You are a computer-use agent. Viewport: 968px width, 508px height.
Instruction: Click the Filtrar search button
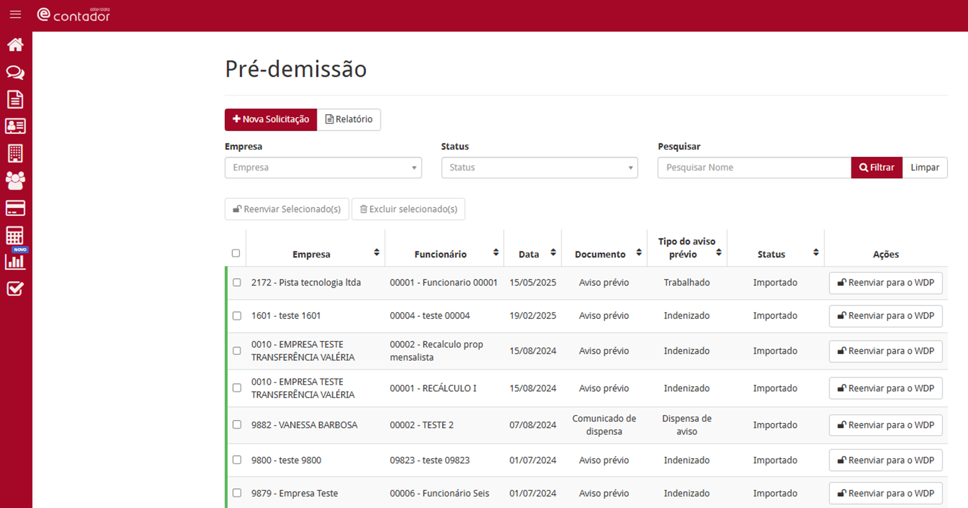[x=876, y=168]
